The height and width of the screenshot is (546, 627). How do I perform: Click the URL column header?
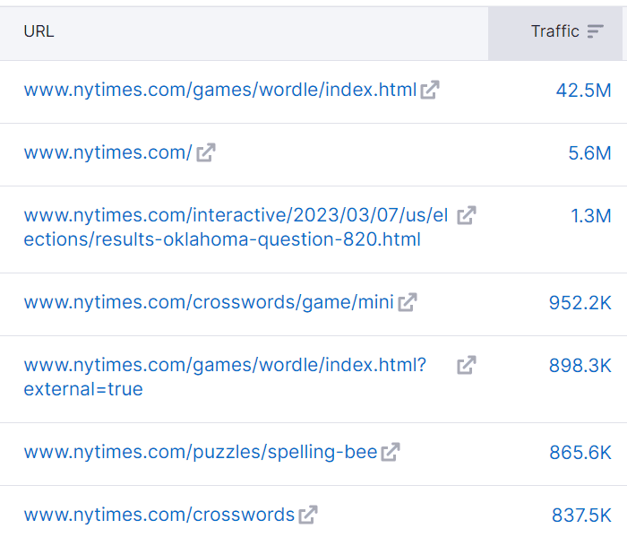[x=39, y=31]
